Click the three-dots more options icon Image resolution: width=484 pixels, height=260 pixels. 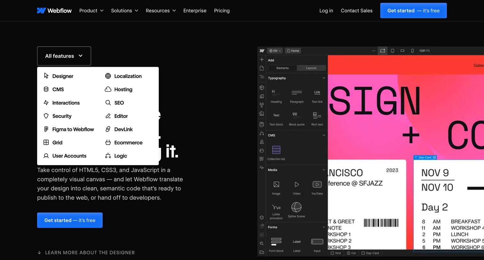click(x=374, y=51)
